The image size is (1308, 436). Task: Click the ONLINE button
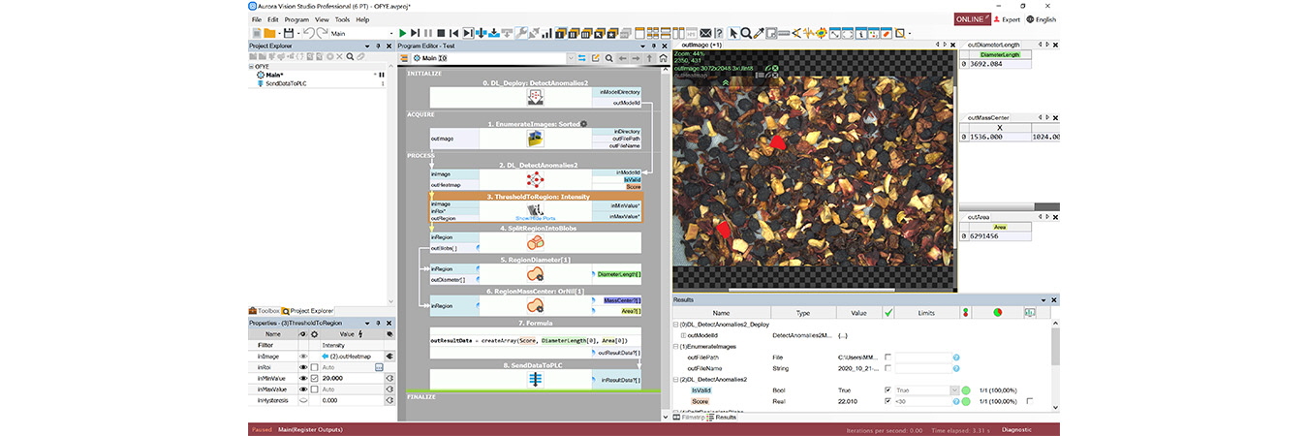point(969,18)
